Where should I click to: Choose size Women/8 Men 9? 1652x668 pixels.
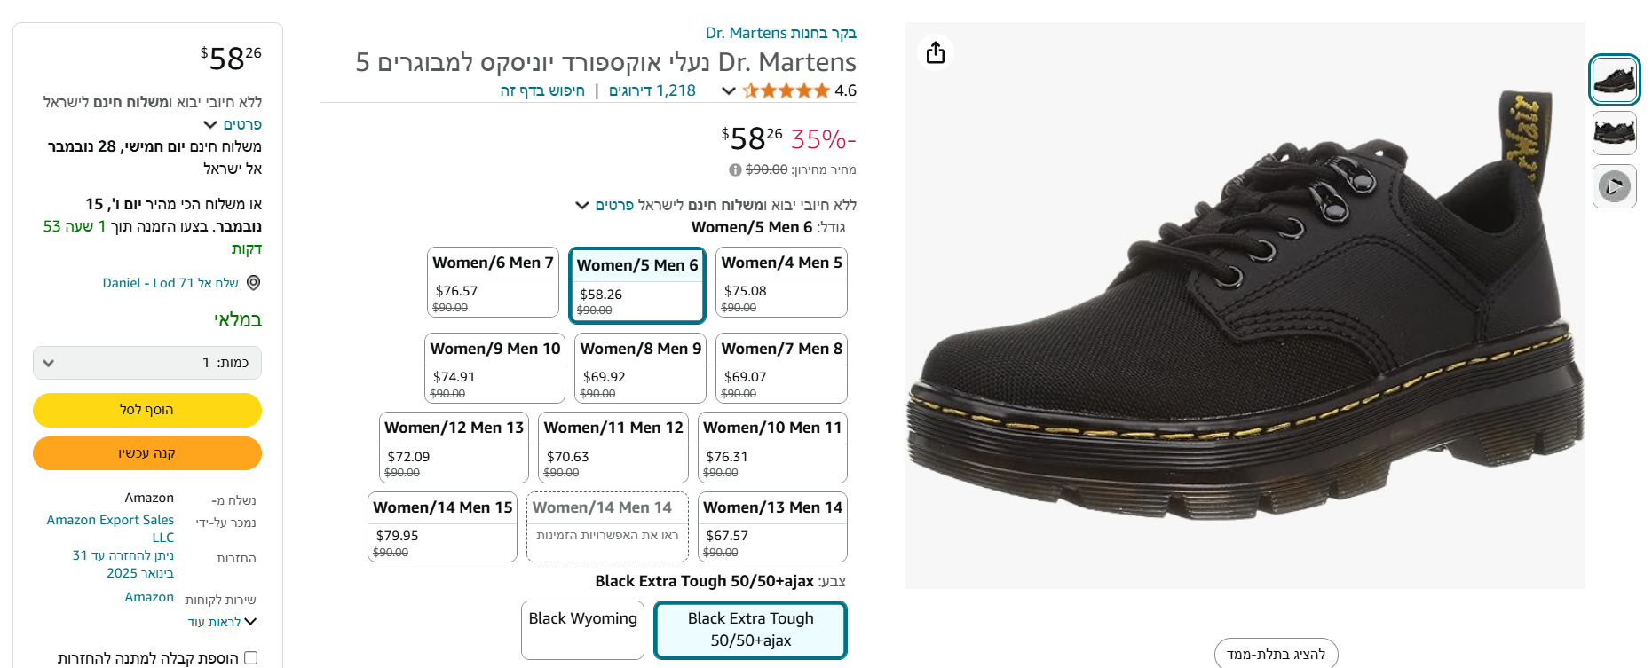point(640,368)
